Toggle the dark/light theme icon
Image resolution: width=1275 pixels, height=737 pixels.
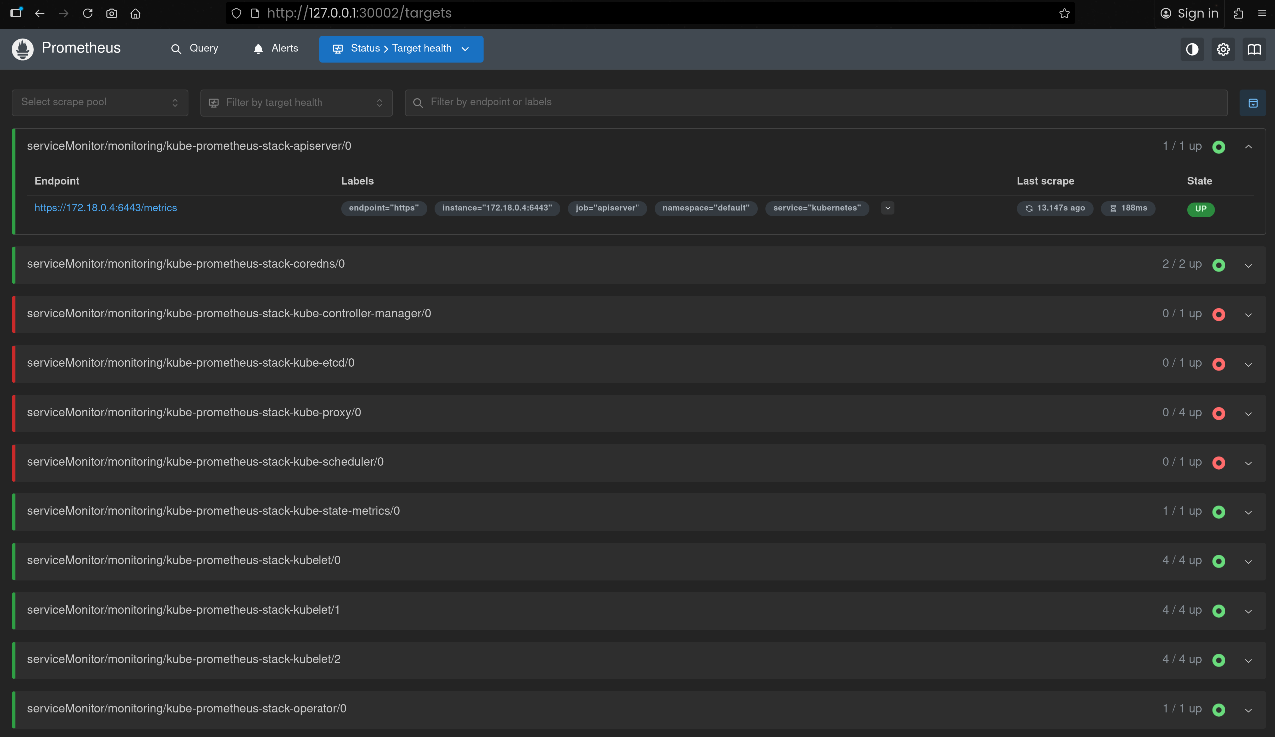[x=1192, y=49]
